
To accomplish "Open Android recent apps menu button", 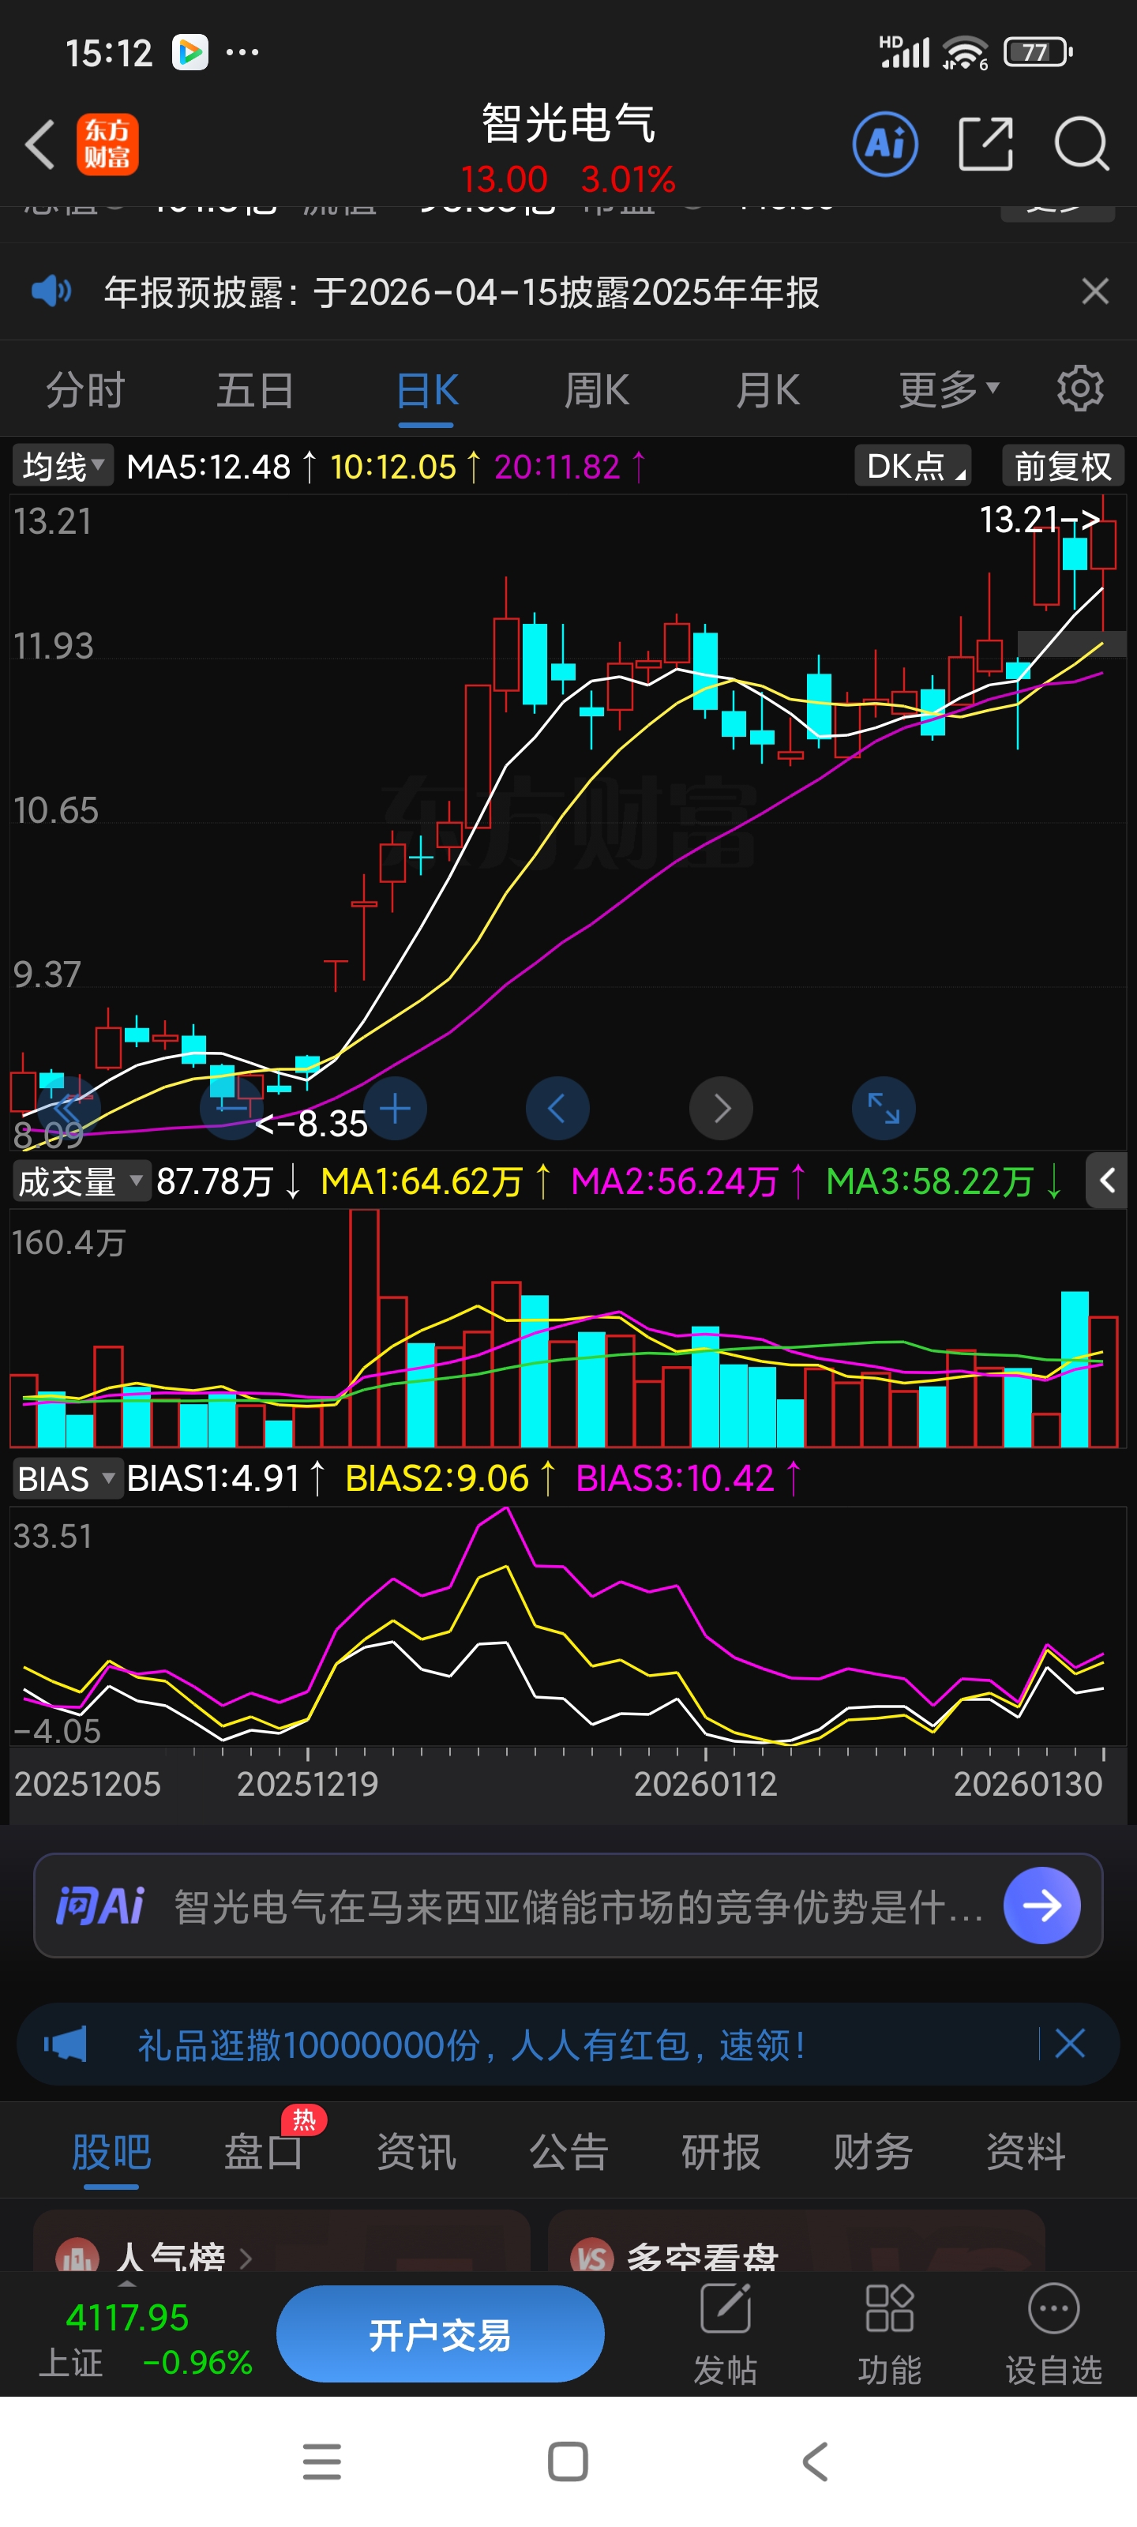I will tap(322, 2461).
